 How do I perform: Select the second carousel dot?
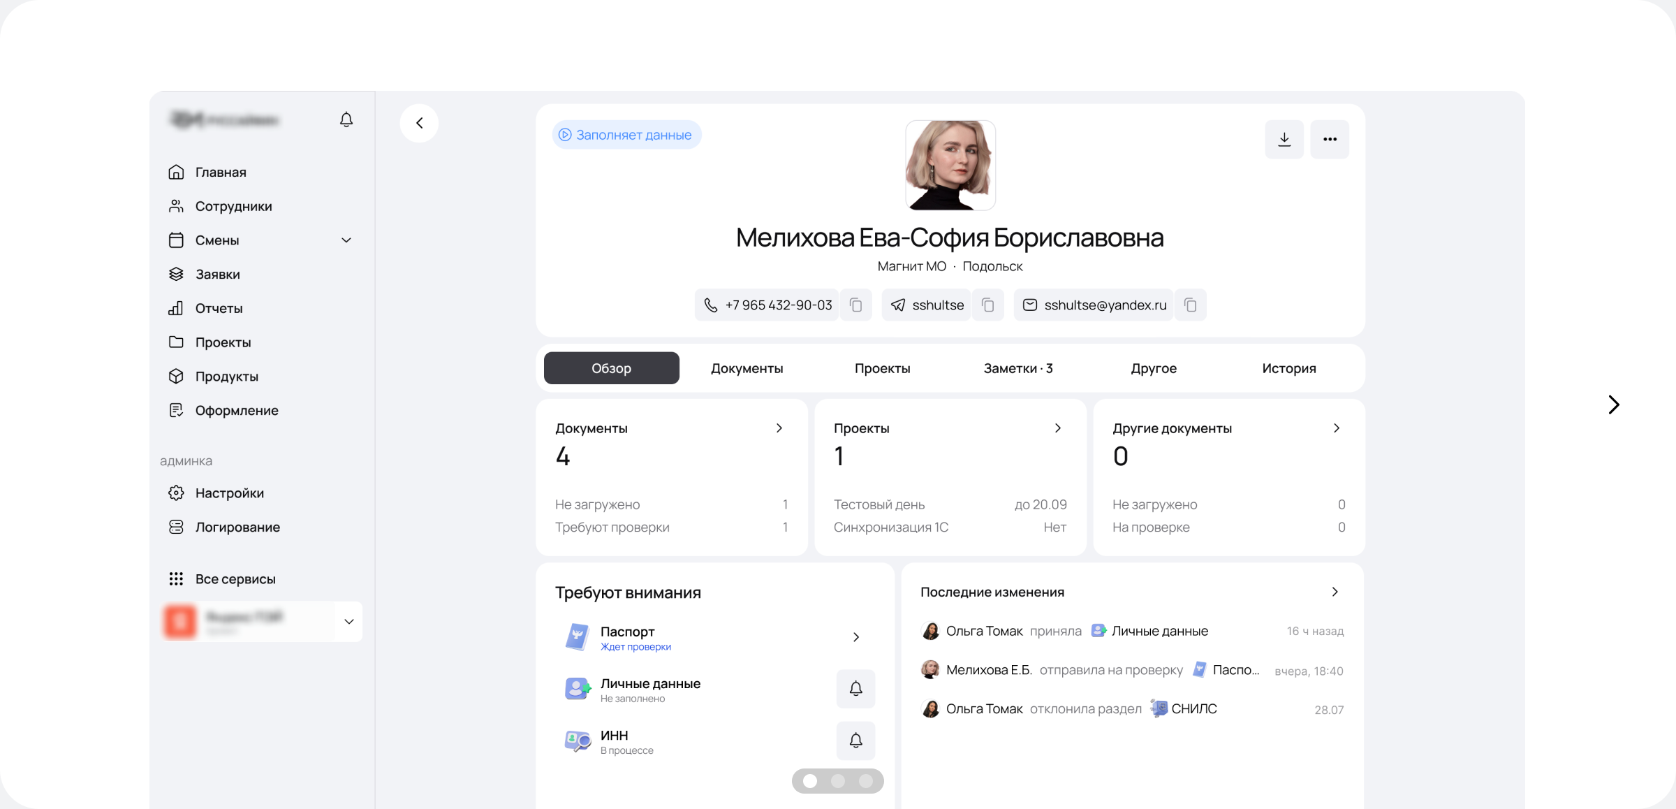point(838,781)
